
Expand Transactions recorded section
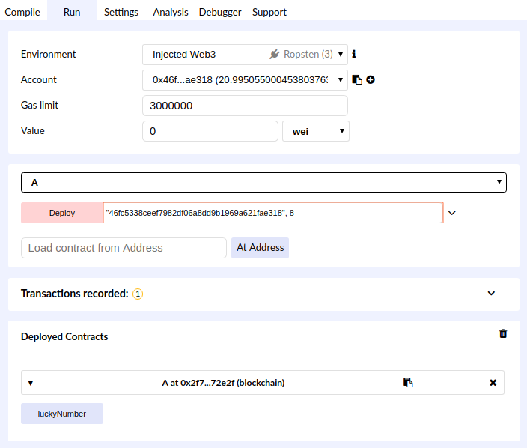pyautogui.click(x=491, y=294)
